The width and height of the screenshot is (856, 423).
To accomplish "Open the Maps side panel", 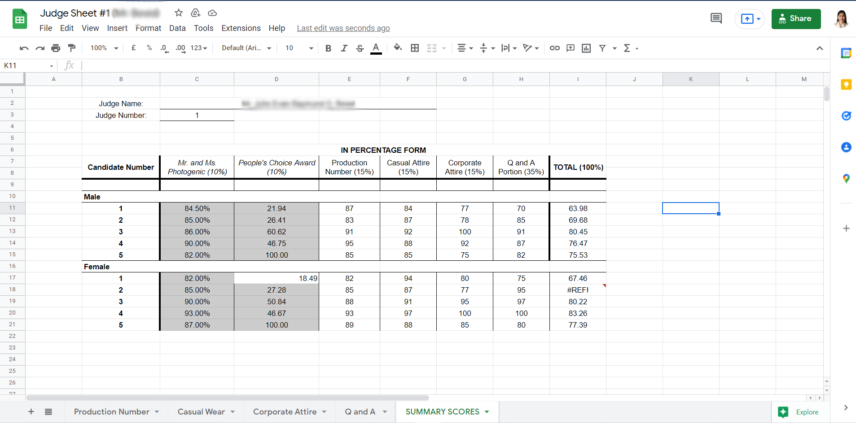I will [846, 178].
